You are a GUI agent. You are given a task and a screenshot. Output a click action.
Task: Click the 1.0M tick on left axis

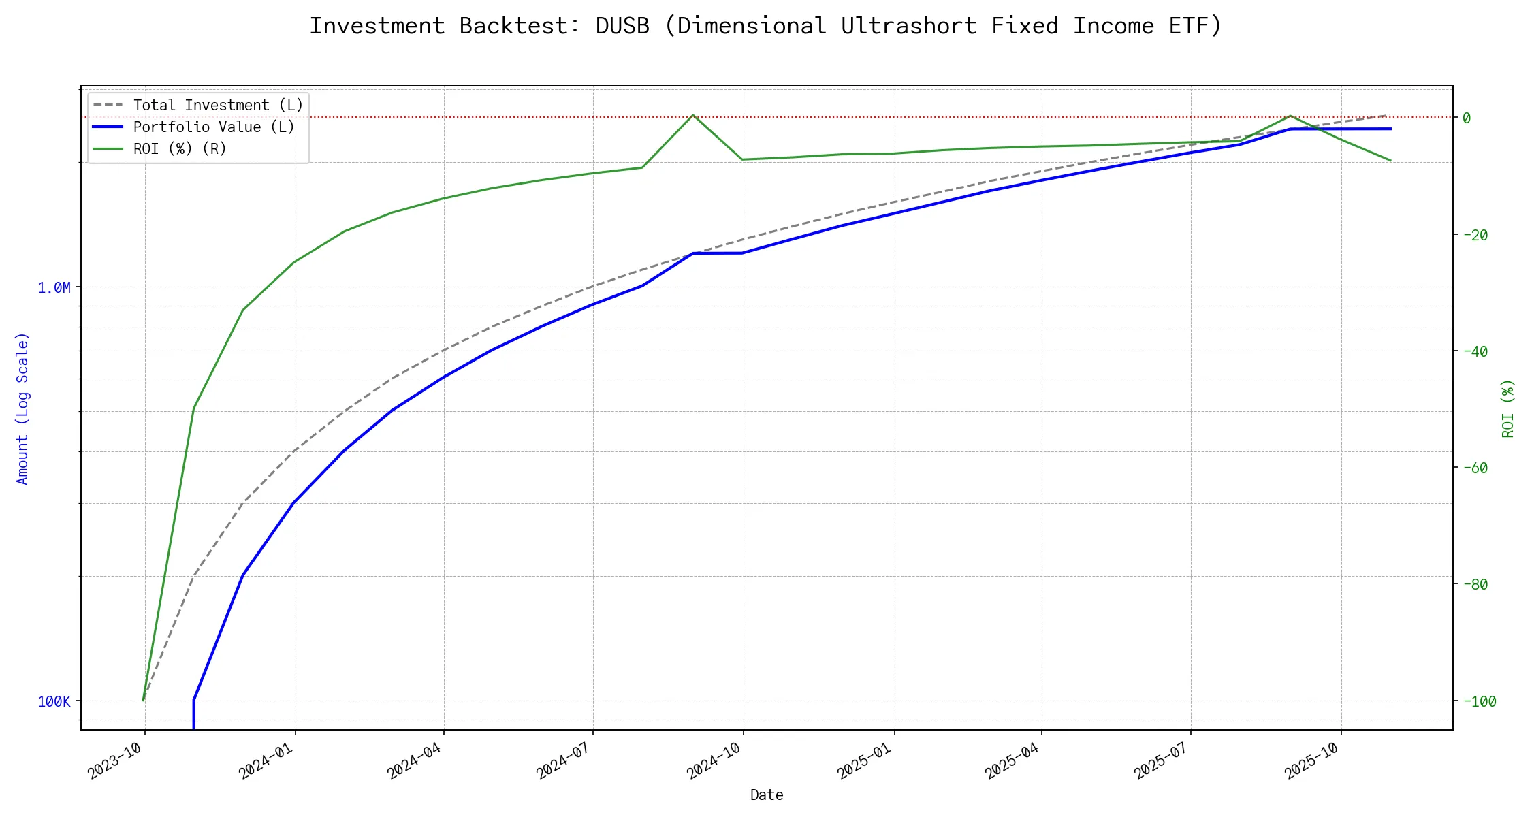(54, 287)
